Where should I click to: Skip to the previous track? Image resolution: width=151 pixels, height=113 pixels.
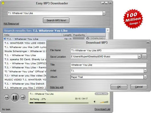[7, 98]
